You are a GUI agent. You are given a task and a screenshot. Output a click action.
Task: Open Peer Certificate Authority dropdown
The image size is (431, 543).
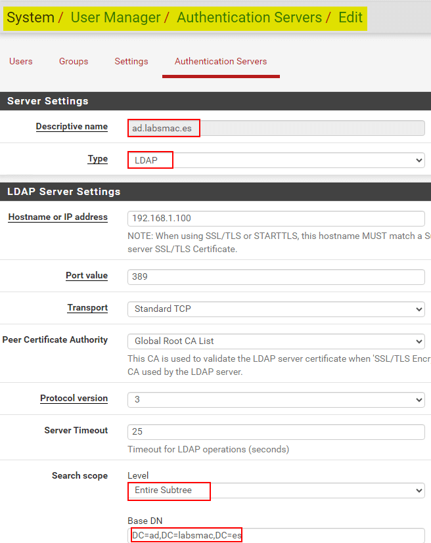[276, 341]
